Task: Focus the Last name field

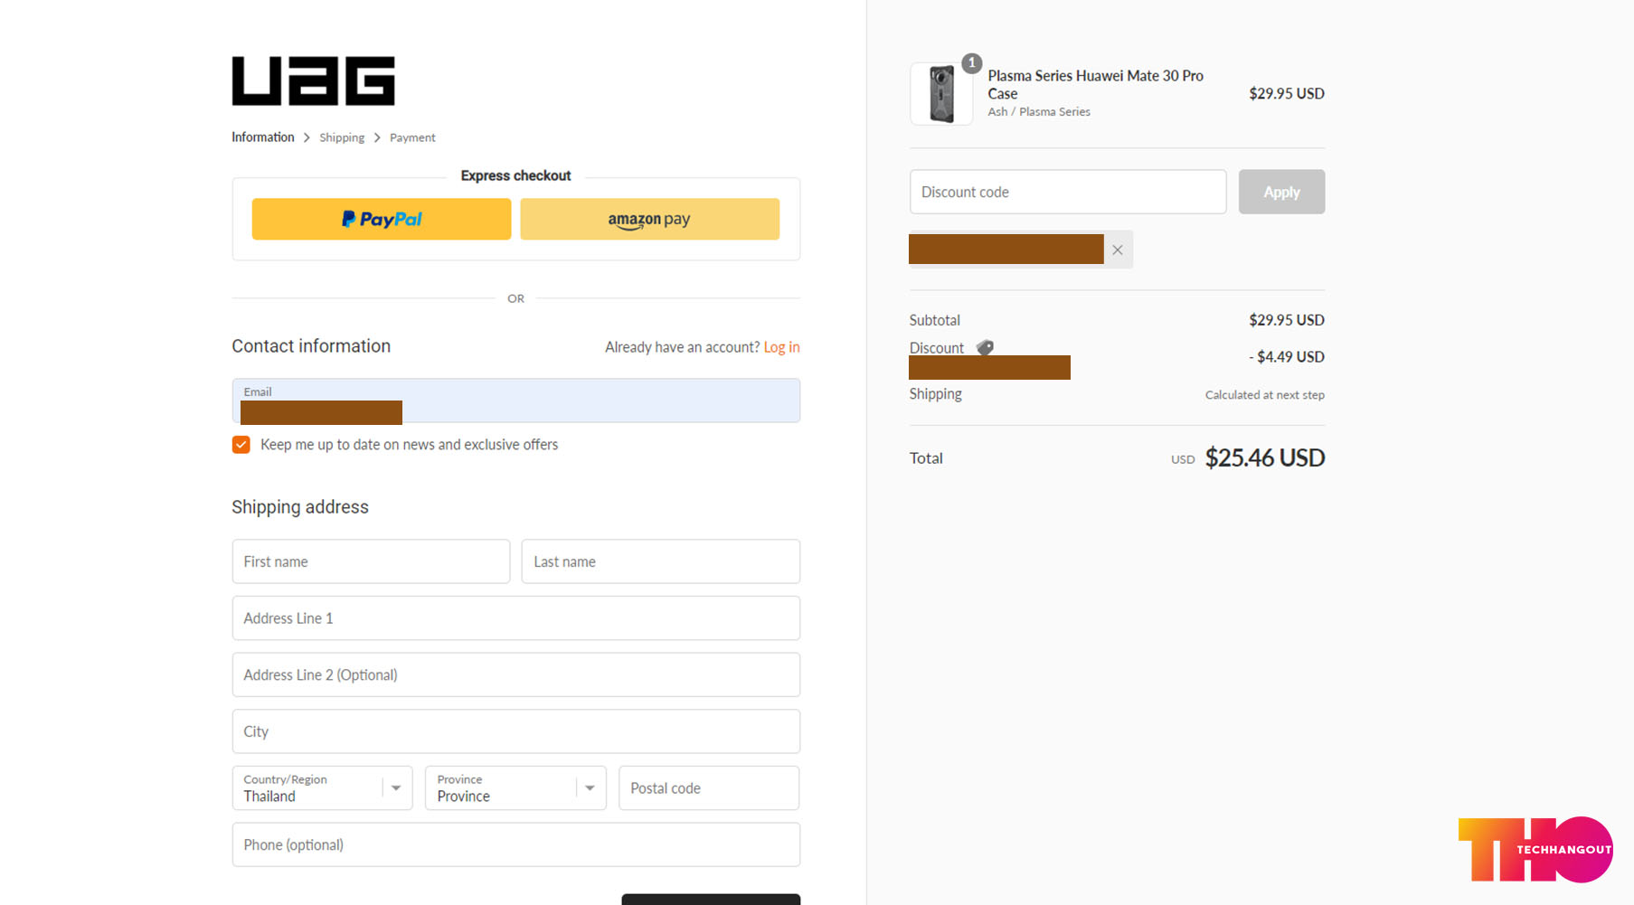Action: pos(660,561)
